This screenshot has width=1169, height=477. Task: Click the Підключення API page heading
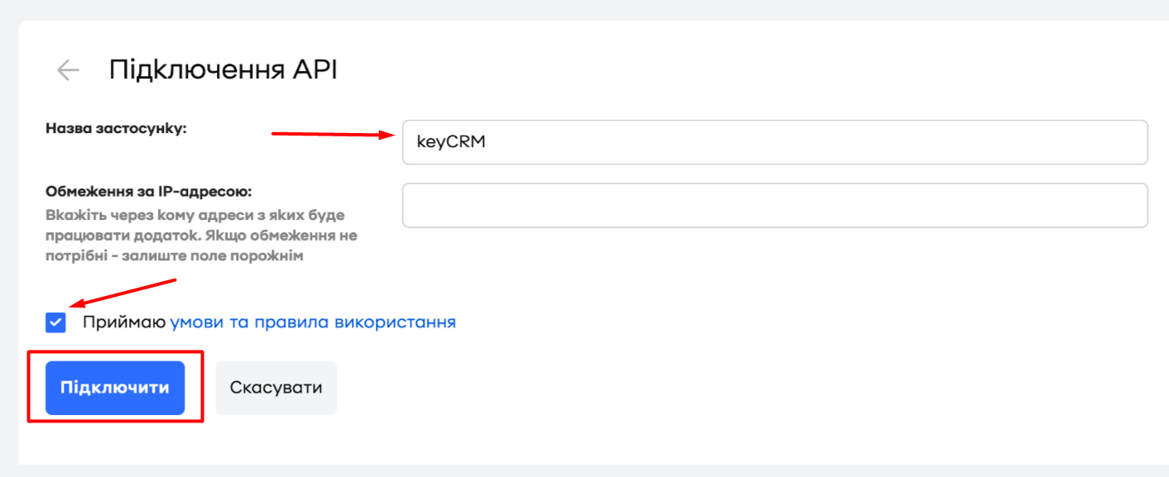point(223,70)
